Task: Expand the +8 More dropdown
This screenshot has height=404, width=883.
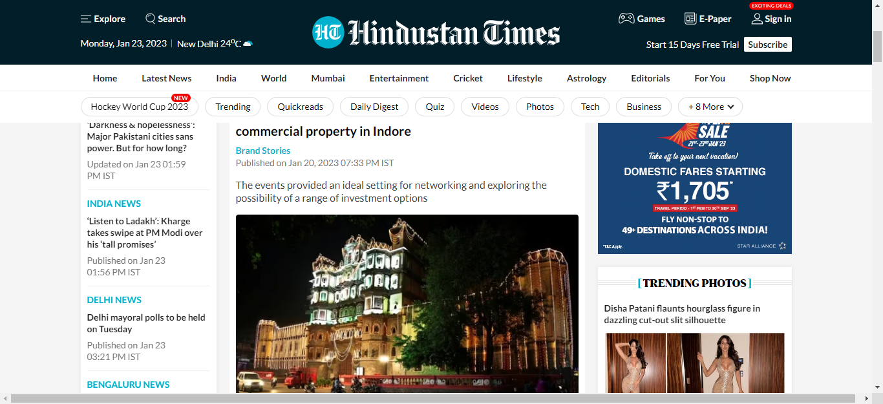Action: 710,107
